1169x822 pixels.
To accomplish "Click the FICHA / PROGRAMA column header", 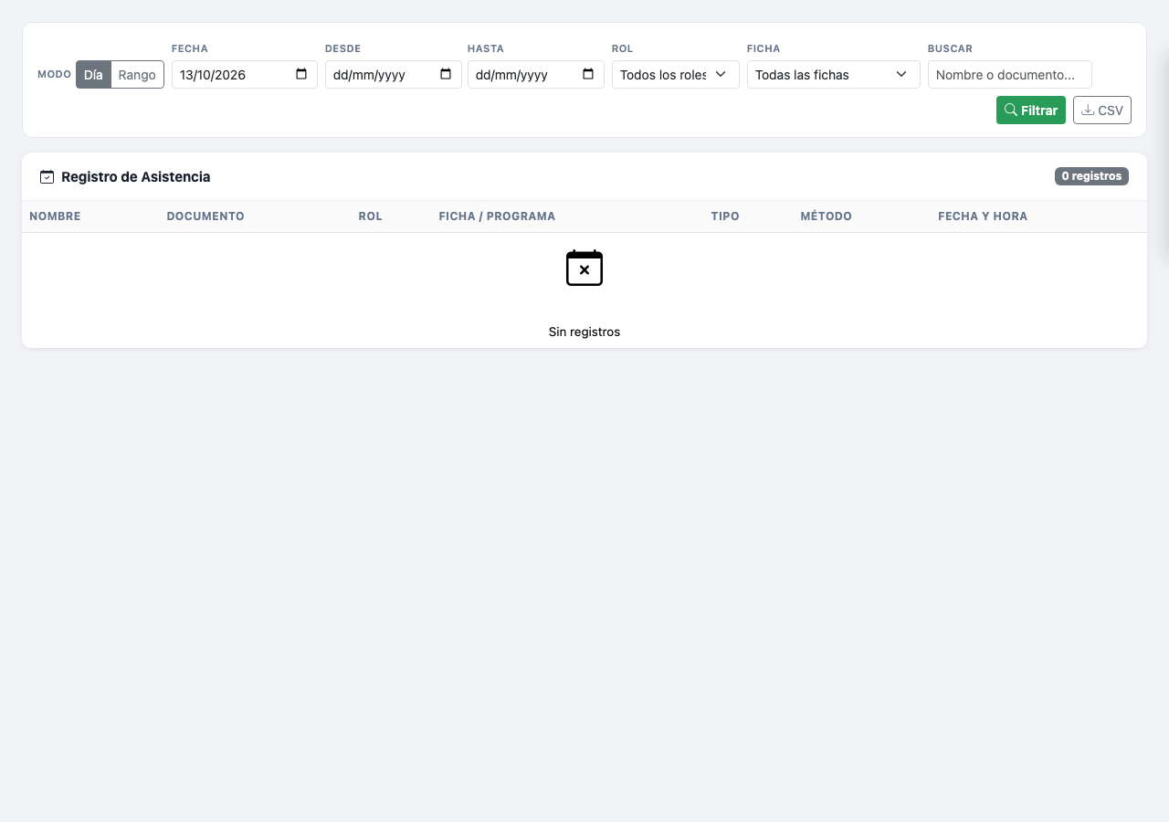I will pyautogui.click(x=497, y=216).
